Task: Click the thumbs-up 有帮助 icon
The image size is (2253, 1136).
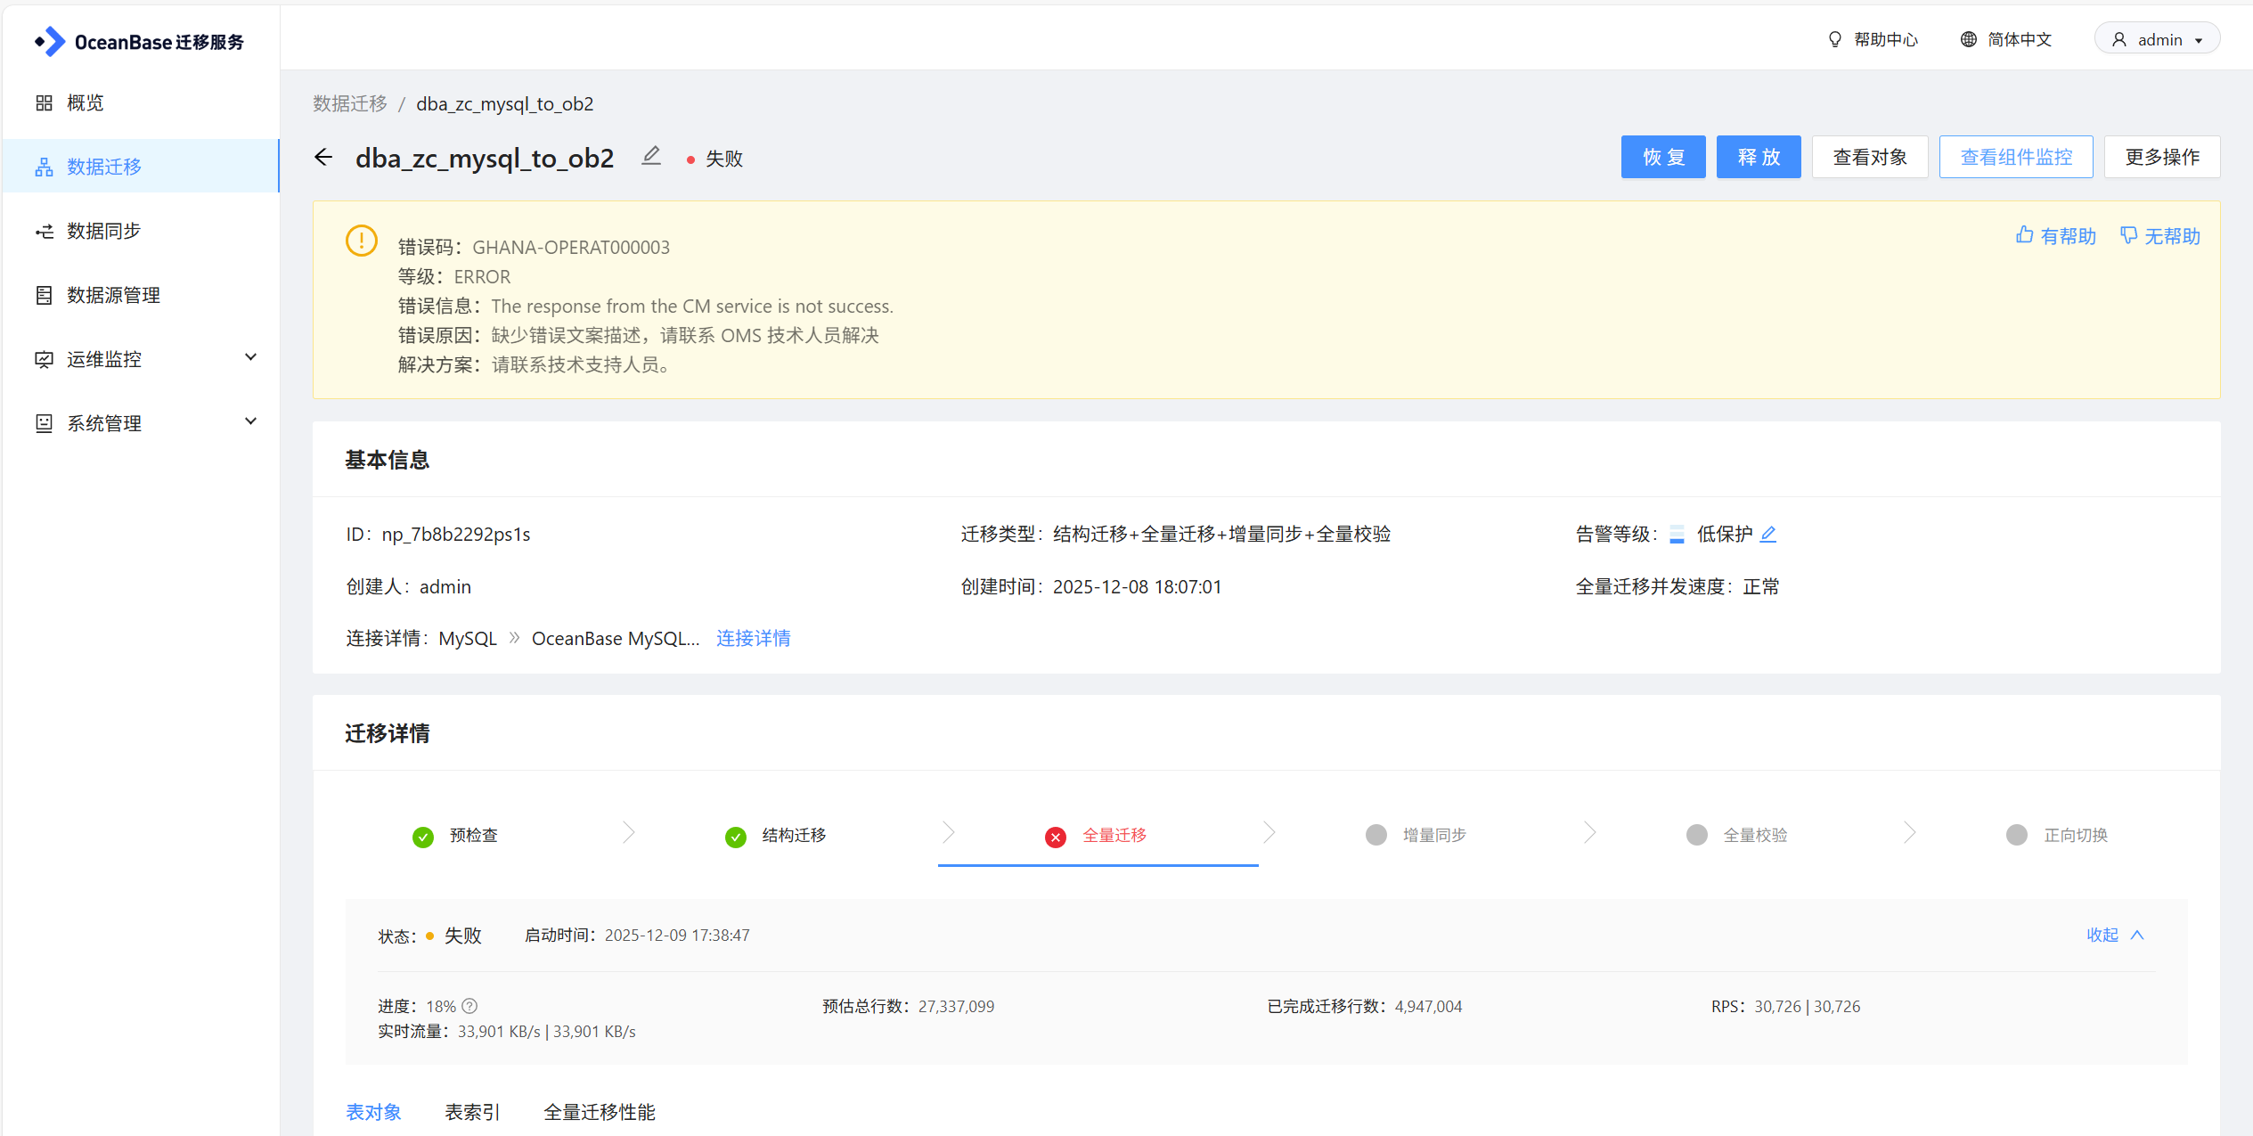Action: tap(2025, 235)
